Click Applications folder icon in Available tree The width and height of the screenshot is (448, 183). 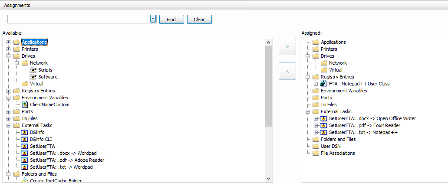point(16,42)
